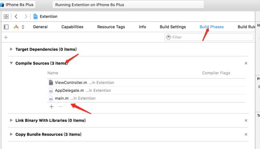
Task: Remove the Compile Sources phase
Action: tap(246, 63)
